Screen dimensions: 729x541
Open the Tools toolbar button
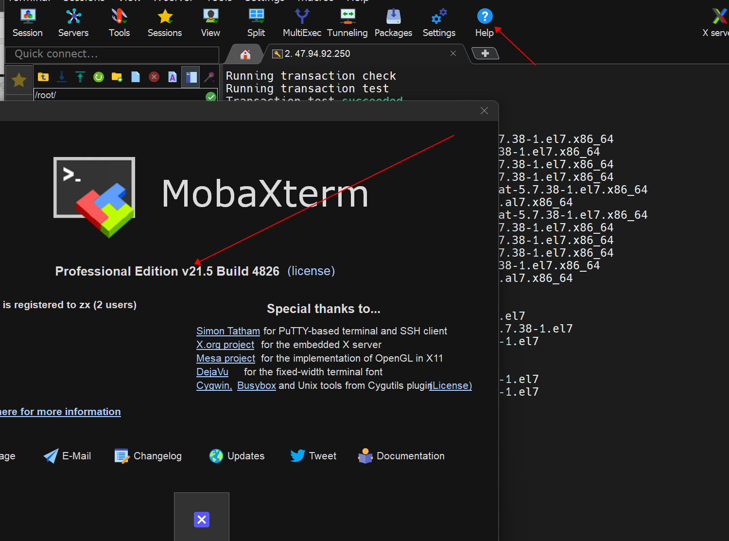(119, 23)
